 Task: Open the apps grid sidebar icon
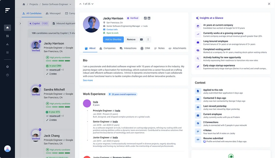[7, 52]
